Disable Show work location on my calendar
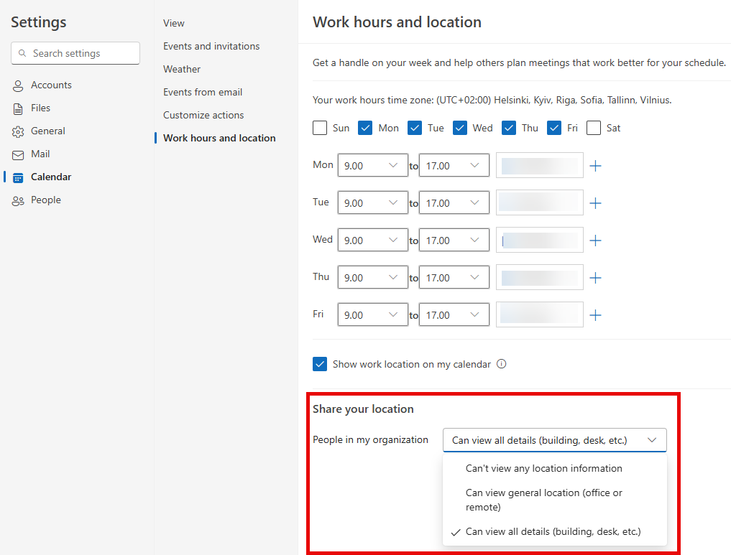The height and width of the screenshot is (555, 731). (319, 364)
